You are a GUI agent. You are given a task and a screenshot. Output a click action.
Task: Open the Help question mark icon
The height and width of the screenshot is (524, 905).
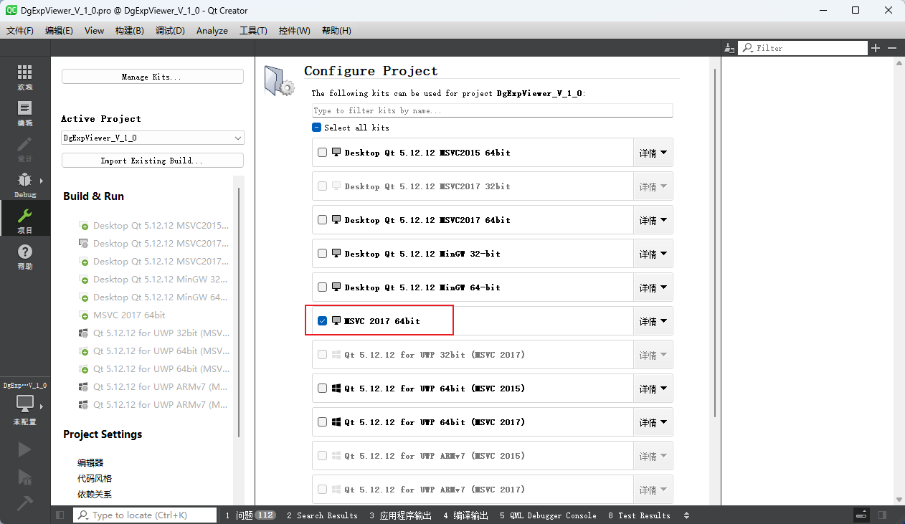pos(24,256)
